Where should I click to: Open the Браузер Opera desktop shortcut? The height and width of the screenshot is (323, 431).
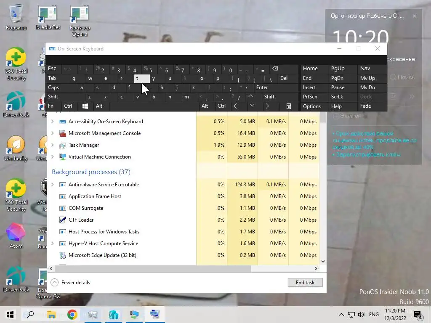point(80,21)
